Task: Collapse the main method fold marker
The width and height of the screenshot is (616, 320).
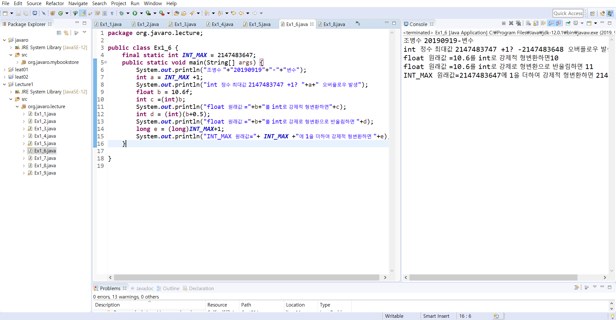Action: coord(105,62)
